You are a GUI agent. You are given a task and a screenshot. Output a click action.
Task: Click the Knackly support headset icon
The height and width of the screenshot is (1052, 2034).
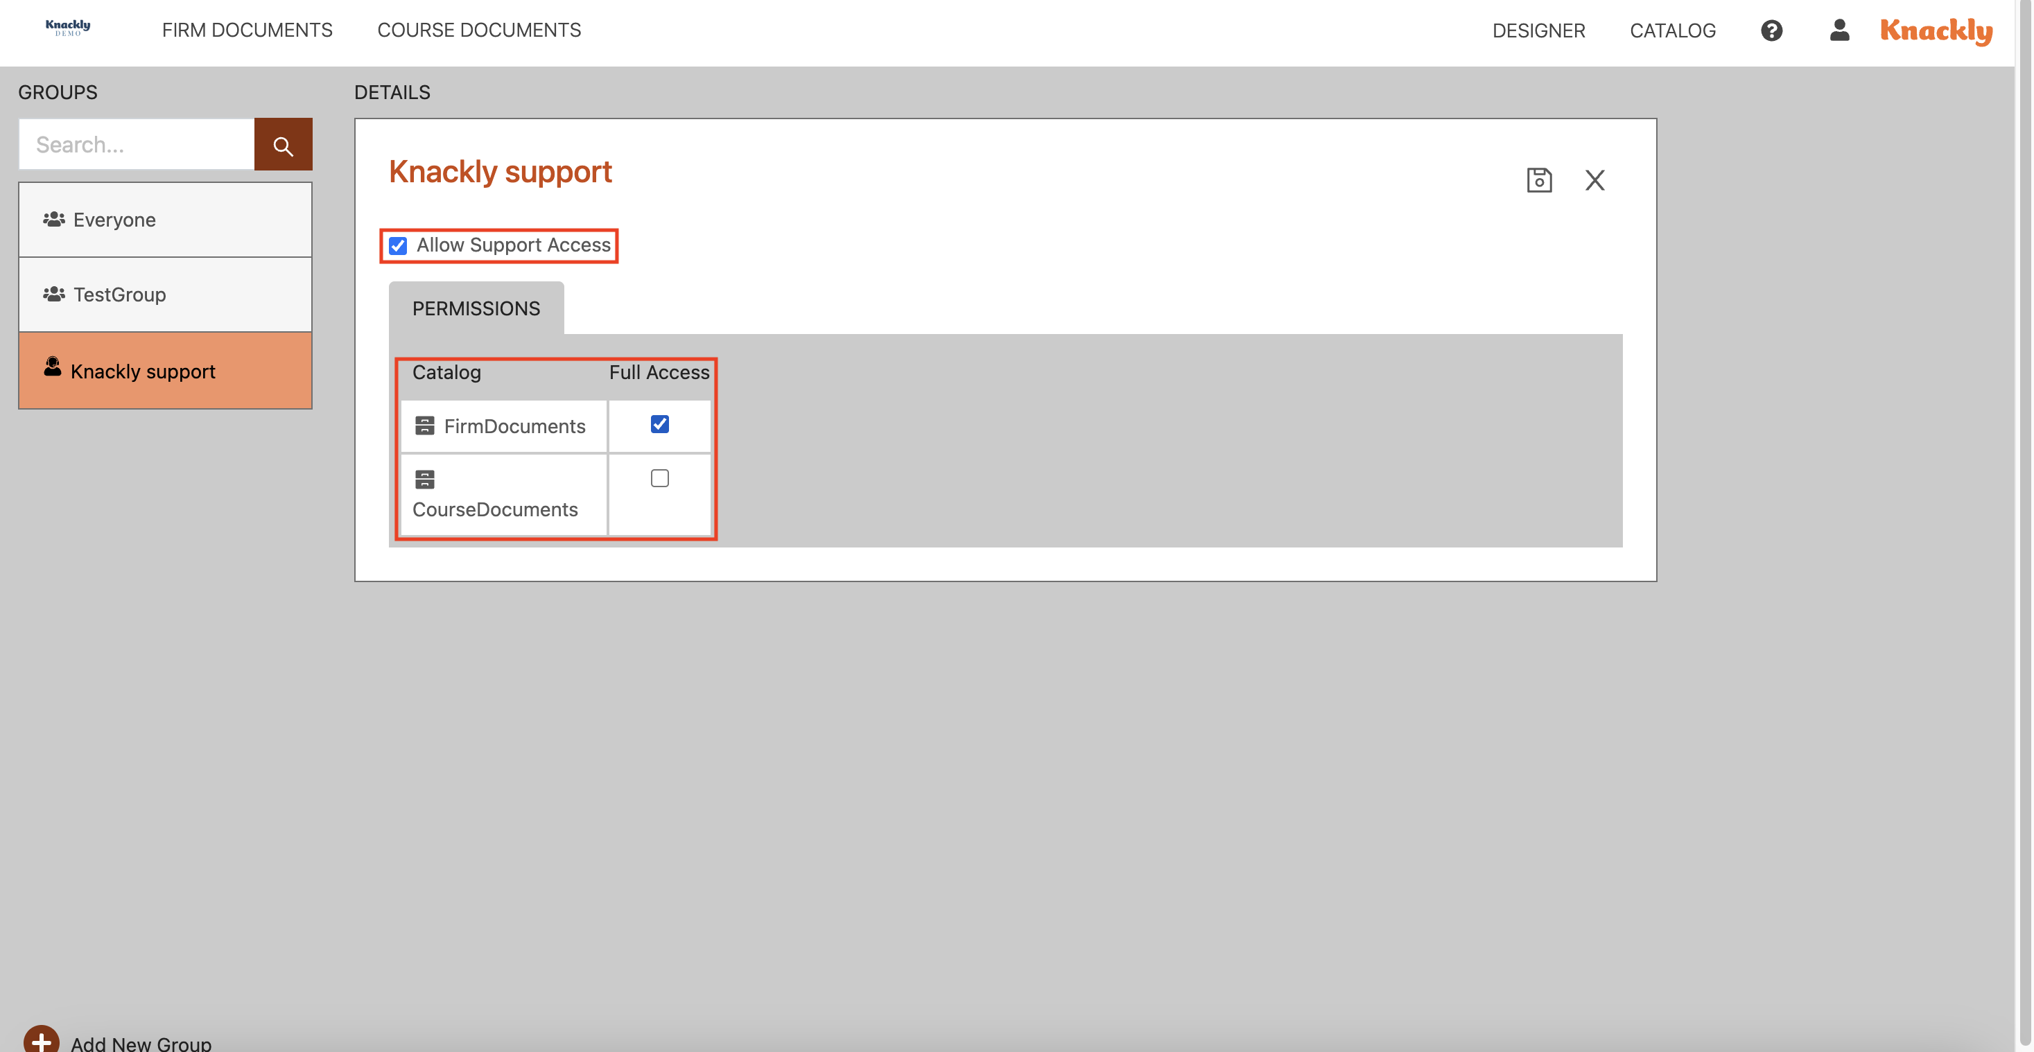[52, 367]
